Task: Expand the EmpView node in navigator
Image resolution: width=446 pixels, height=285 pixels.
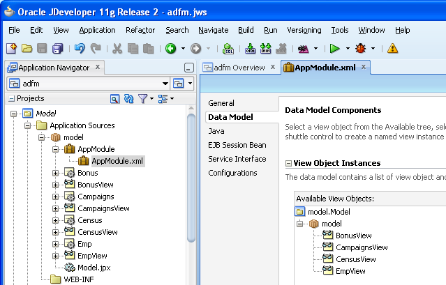Action: tap(55, 256)
